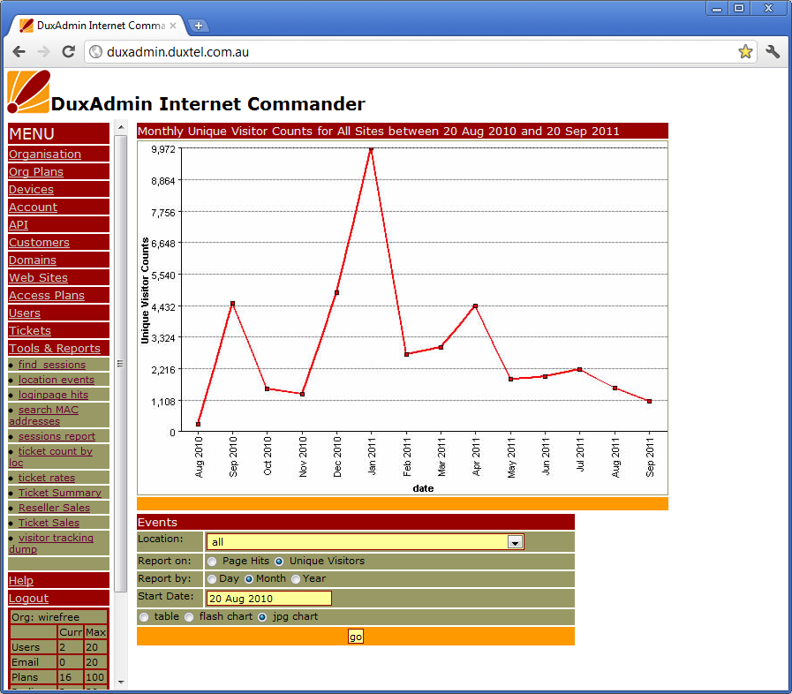Click the browser forward arrow
Viewport: 792px width, 694px height.
(44, 51)
